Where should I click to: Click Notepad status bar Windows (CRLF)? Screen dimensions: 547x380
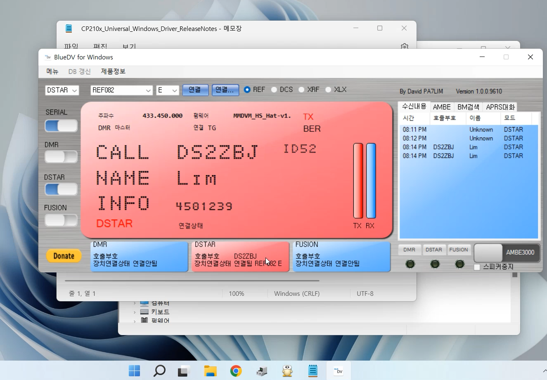(x=297, y=294)
